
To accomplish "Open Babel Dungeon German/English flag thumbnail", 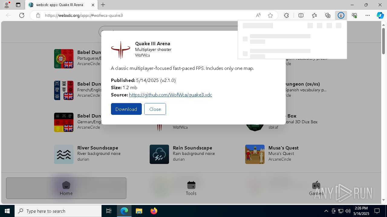I will pos(64,122).
